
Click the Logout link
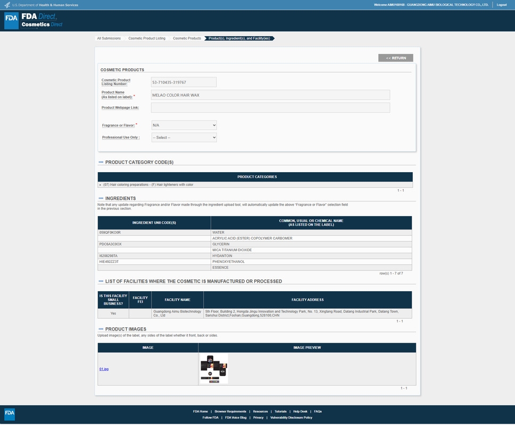coord(501,5)
